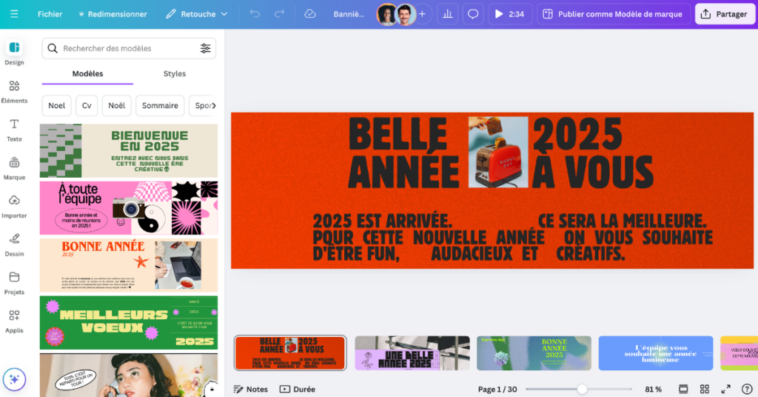The image size is (758, 397).
Task: Choose the Bienvenue en 2025 template
Action: point(129,151)
